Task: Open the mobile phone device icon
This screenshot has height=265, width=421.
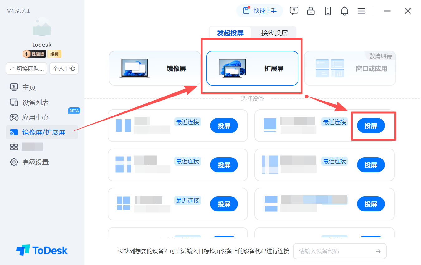Action: [328, 11]
